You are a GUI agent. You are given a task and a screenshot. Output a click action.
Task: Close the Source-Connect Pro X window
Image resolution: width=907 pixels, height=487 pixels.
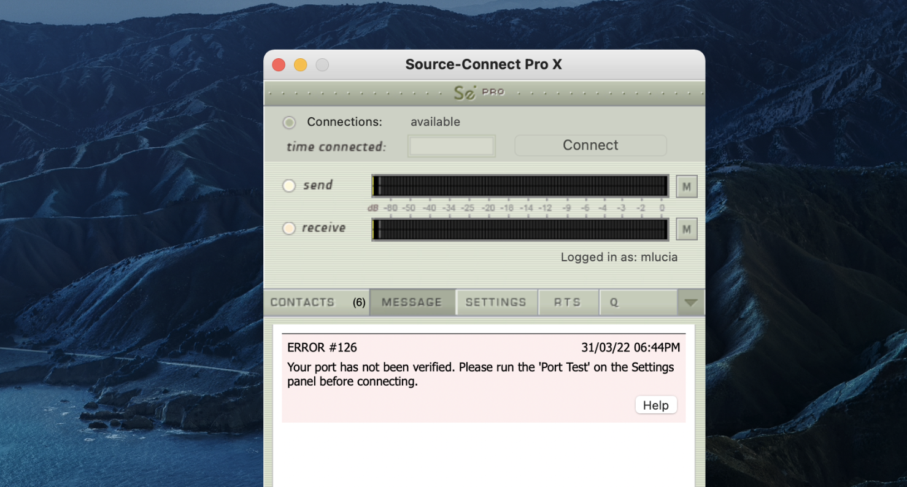[279, 65]
